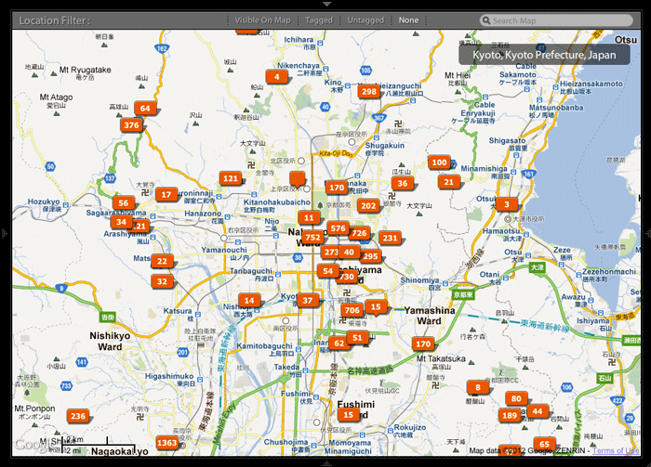Select the 54 photo cluster marker

click(x=328, y=271)
